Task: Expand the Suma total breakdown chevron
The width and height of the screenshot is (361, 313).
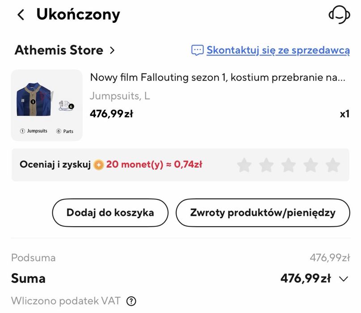Action: (344, 279)
